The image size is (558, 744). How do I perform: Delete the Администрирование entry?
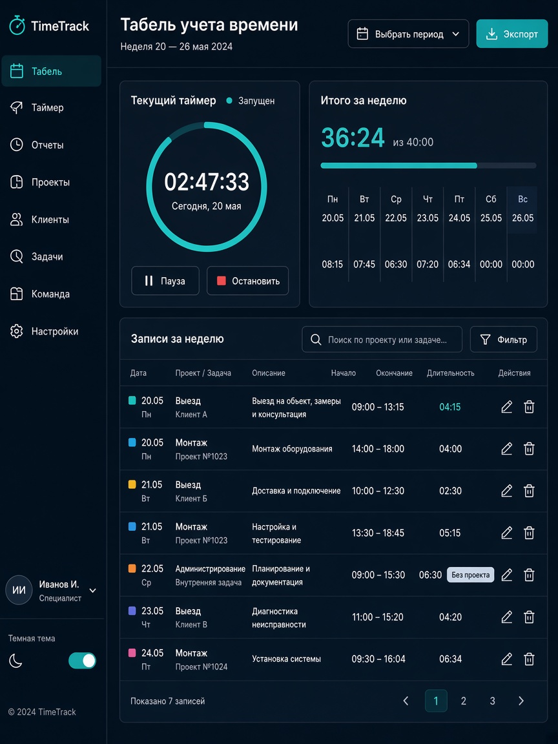529,575
